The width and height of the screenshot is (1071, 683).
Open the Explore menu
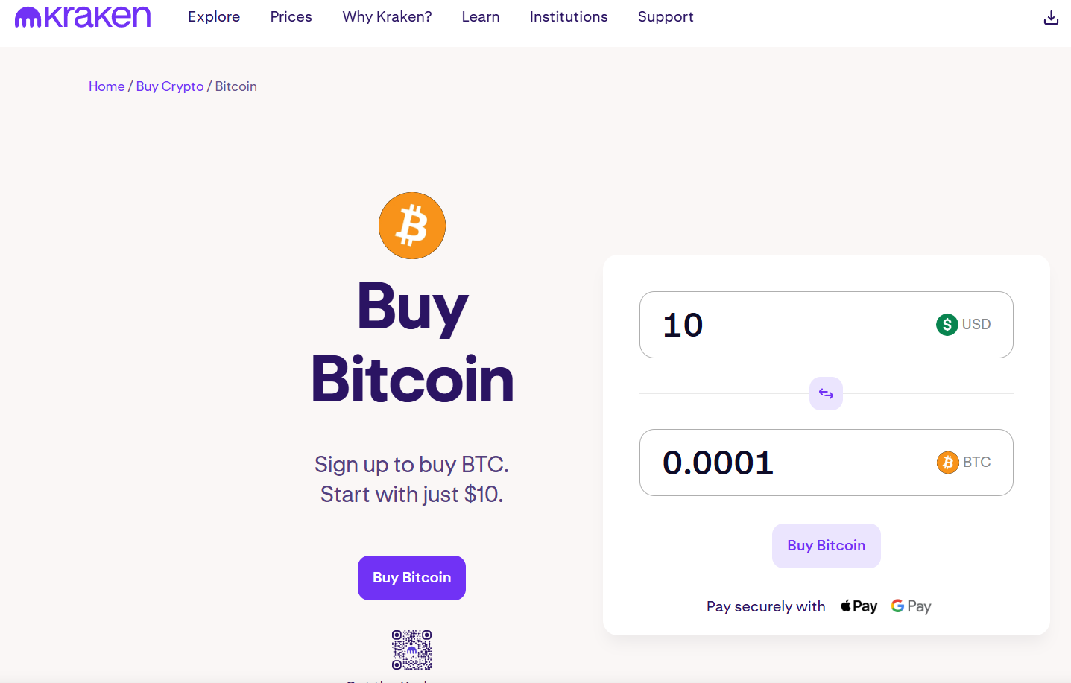point(214,16)
